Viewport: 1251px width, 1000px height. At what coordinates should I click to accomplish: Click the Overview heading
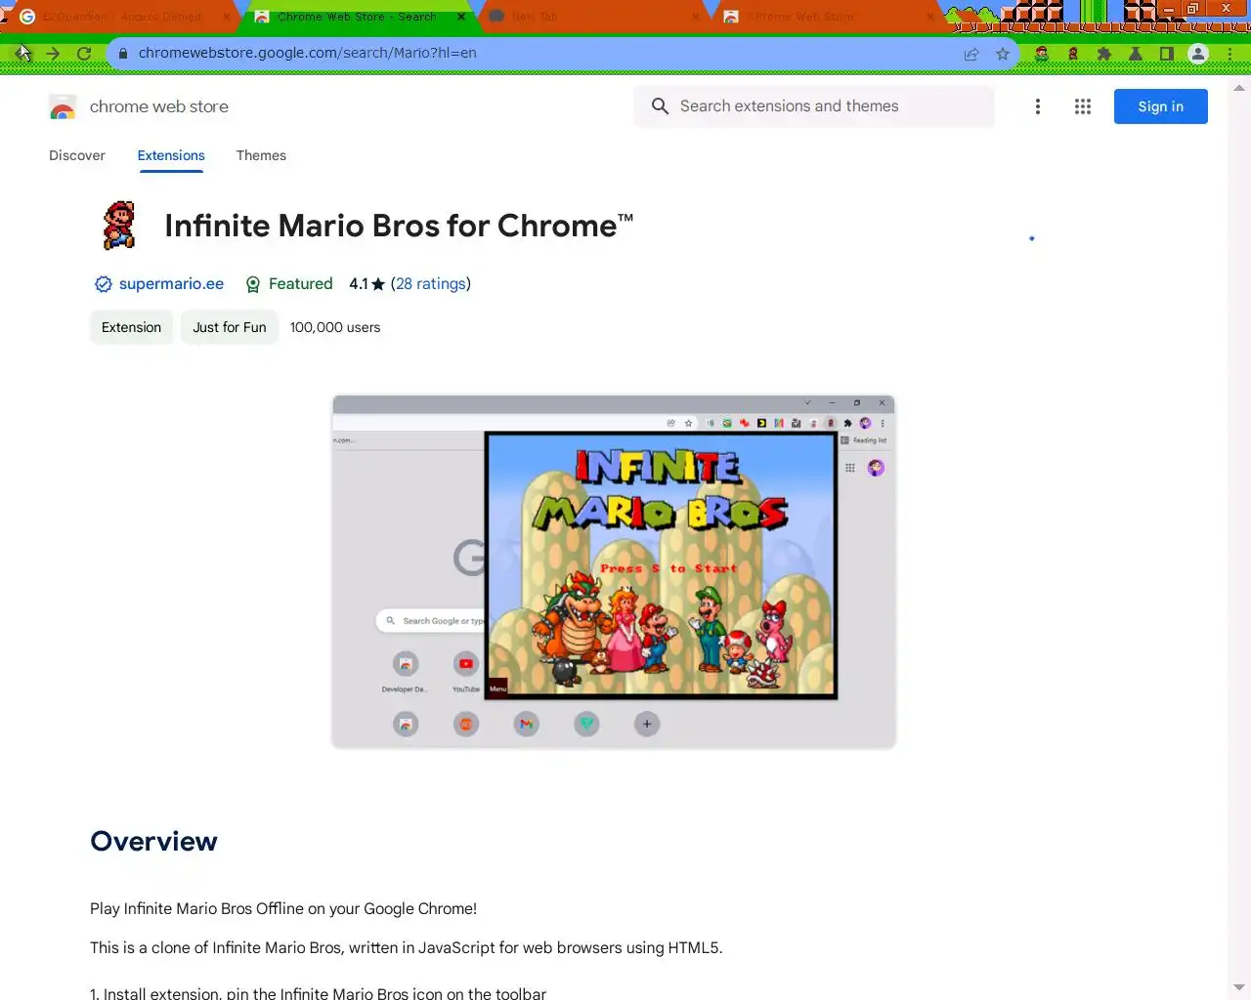153,842
